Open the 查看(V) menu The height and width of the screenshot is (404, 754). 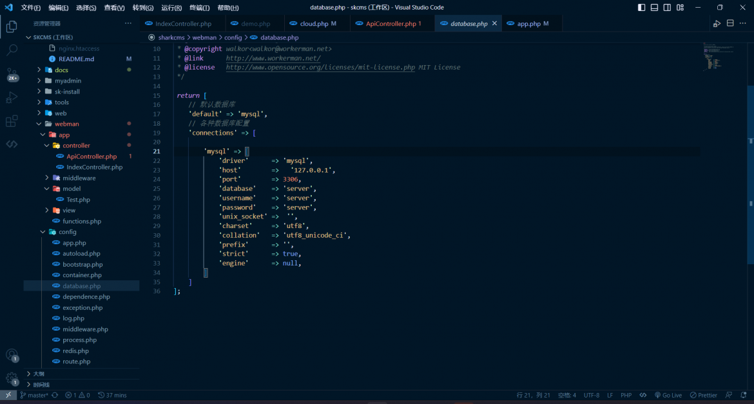click(x=115, y=8)
